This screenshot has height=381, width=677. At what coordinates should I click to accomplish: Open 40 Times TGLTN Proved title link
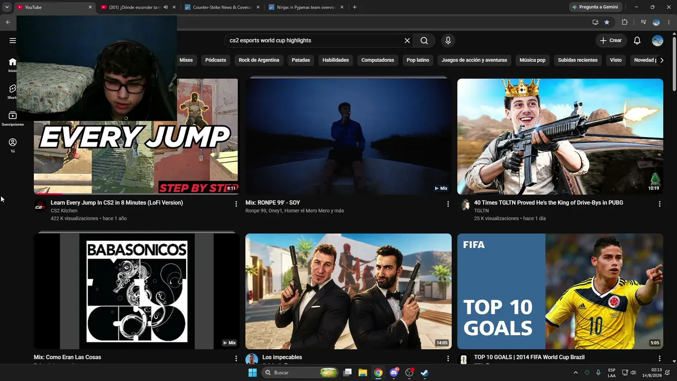pyautogui.click(x=548, y=203)
